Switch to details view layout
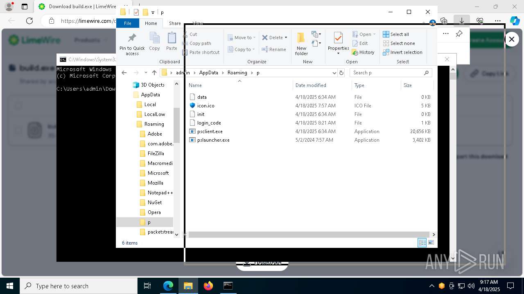 coord(422,243)
